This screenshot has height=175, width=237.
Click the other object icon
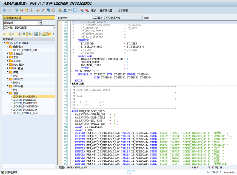tap(27, 10)
